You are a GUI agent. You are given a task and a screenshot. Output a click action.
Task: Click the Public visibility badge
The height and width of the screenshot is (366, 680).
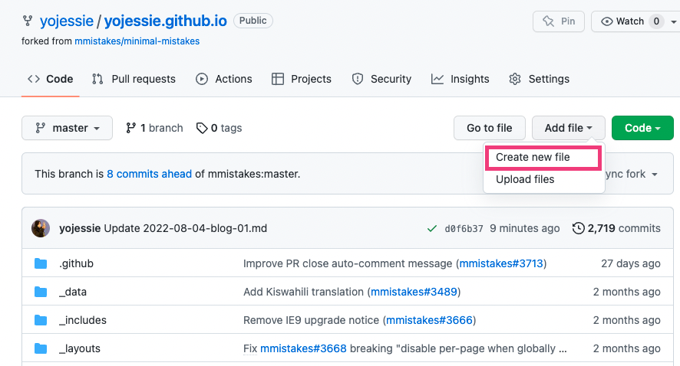(253, 21)
